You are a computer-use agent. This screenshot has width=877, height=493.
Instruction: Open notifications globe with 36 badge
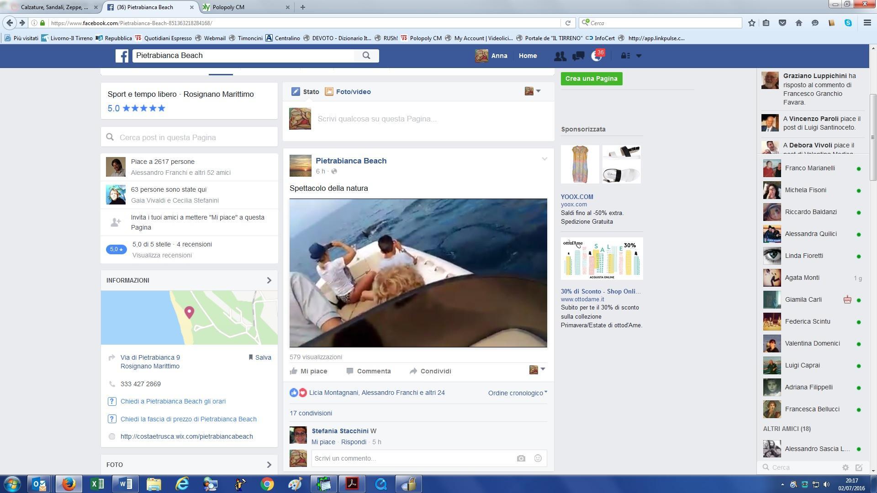(x=597, y=56)
